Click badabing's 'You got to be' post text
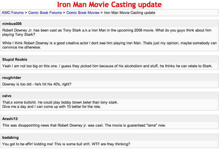 tap(66, 144)
